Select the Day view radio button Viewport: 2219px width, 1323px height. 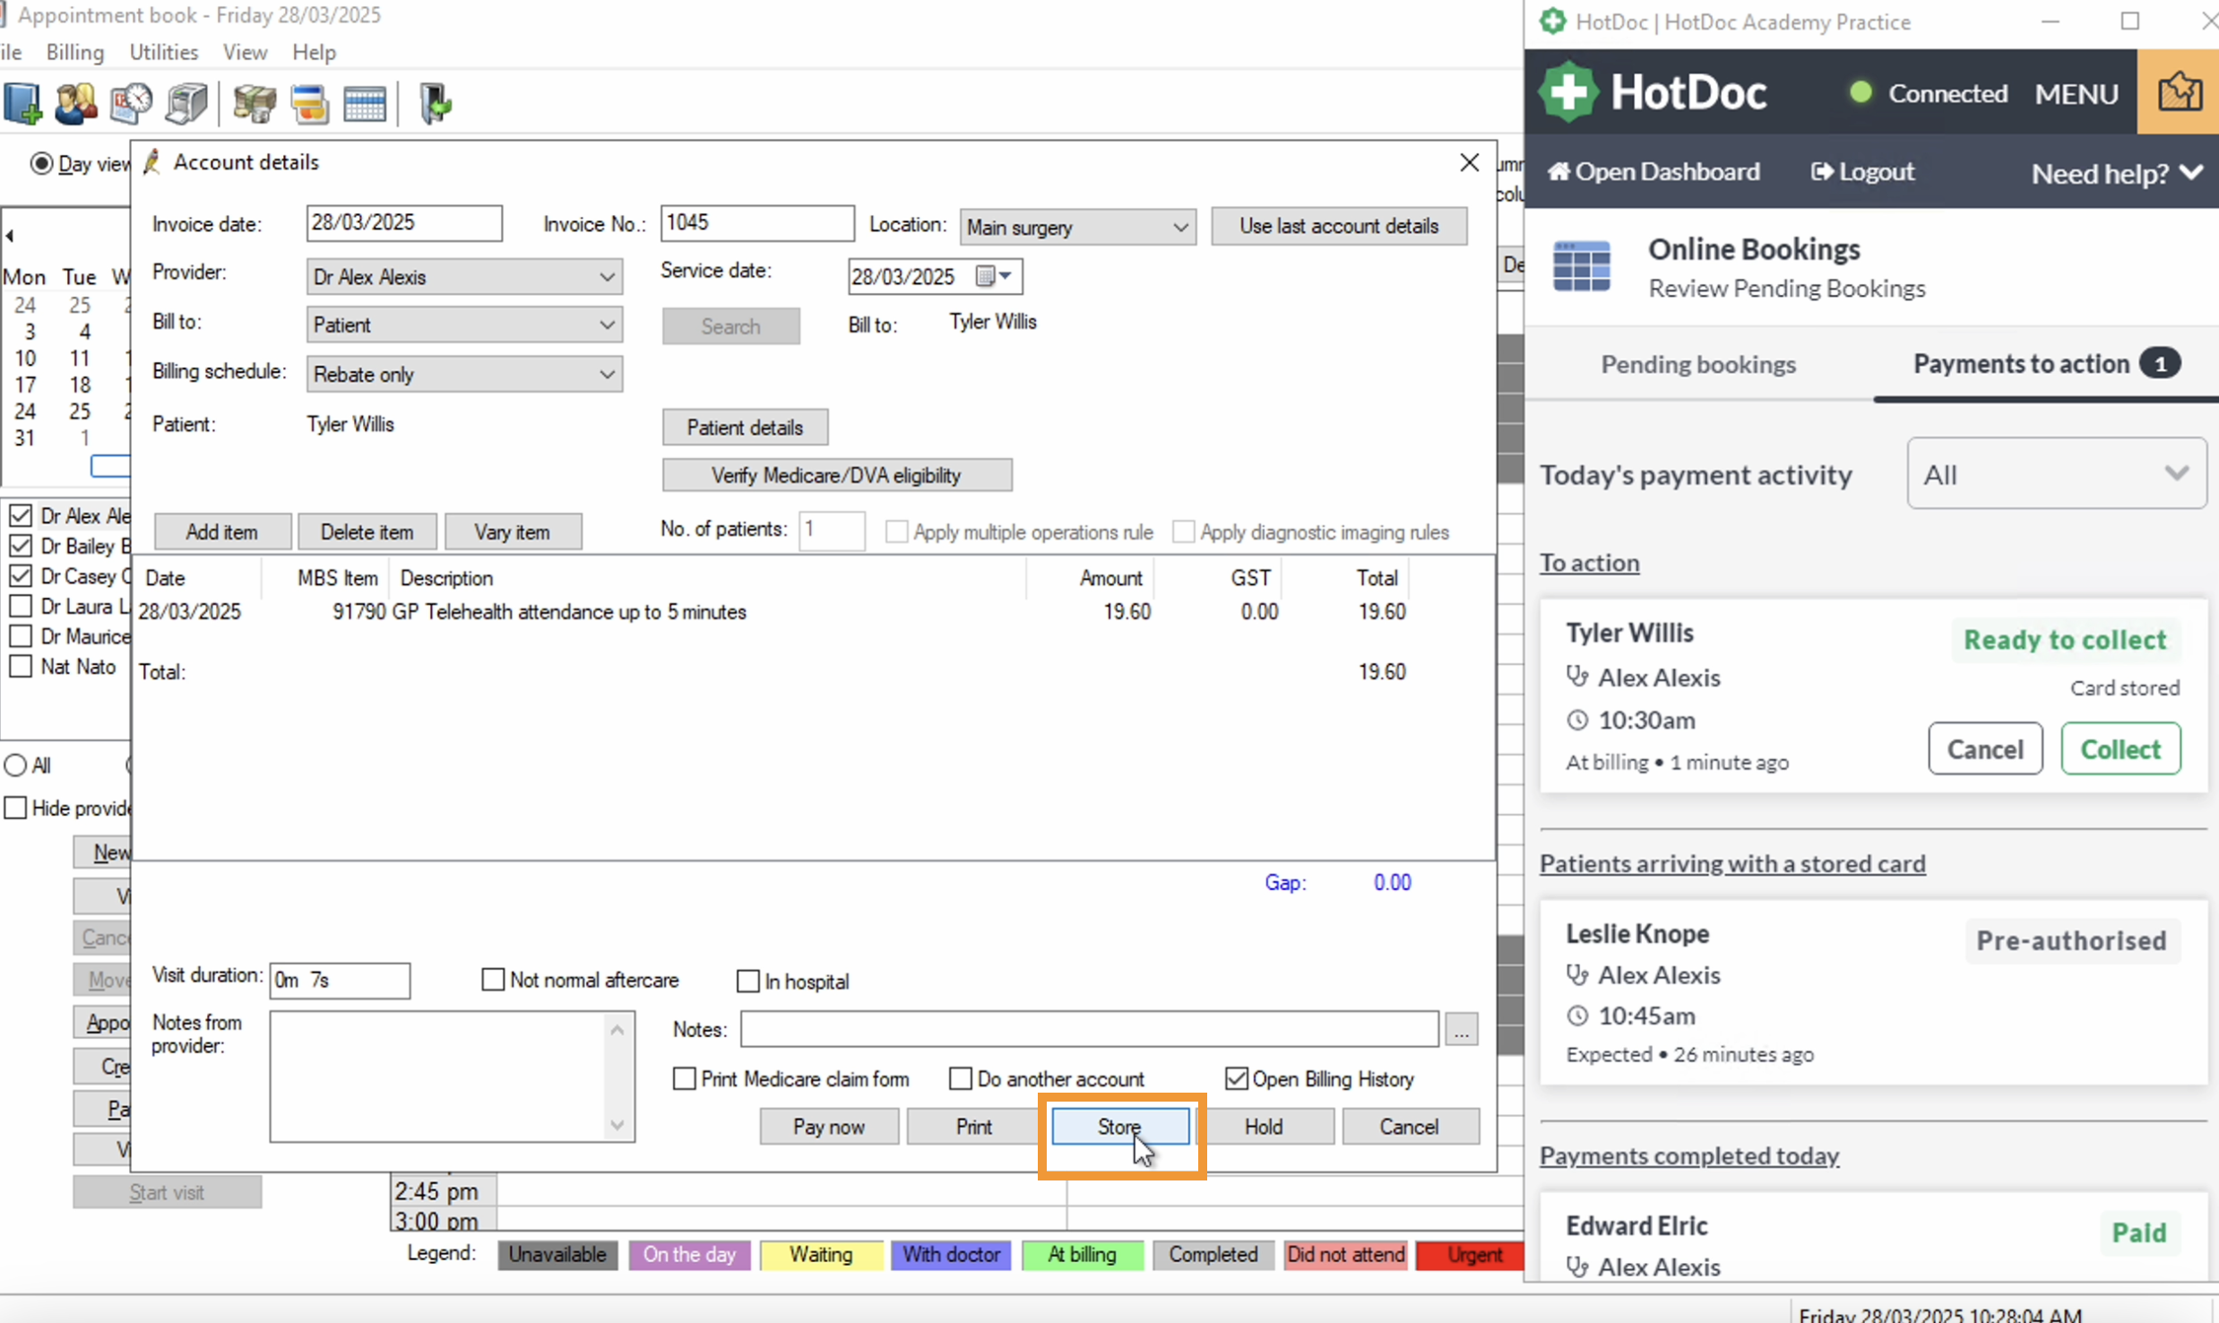[x=41, y=164]
